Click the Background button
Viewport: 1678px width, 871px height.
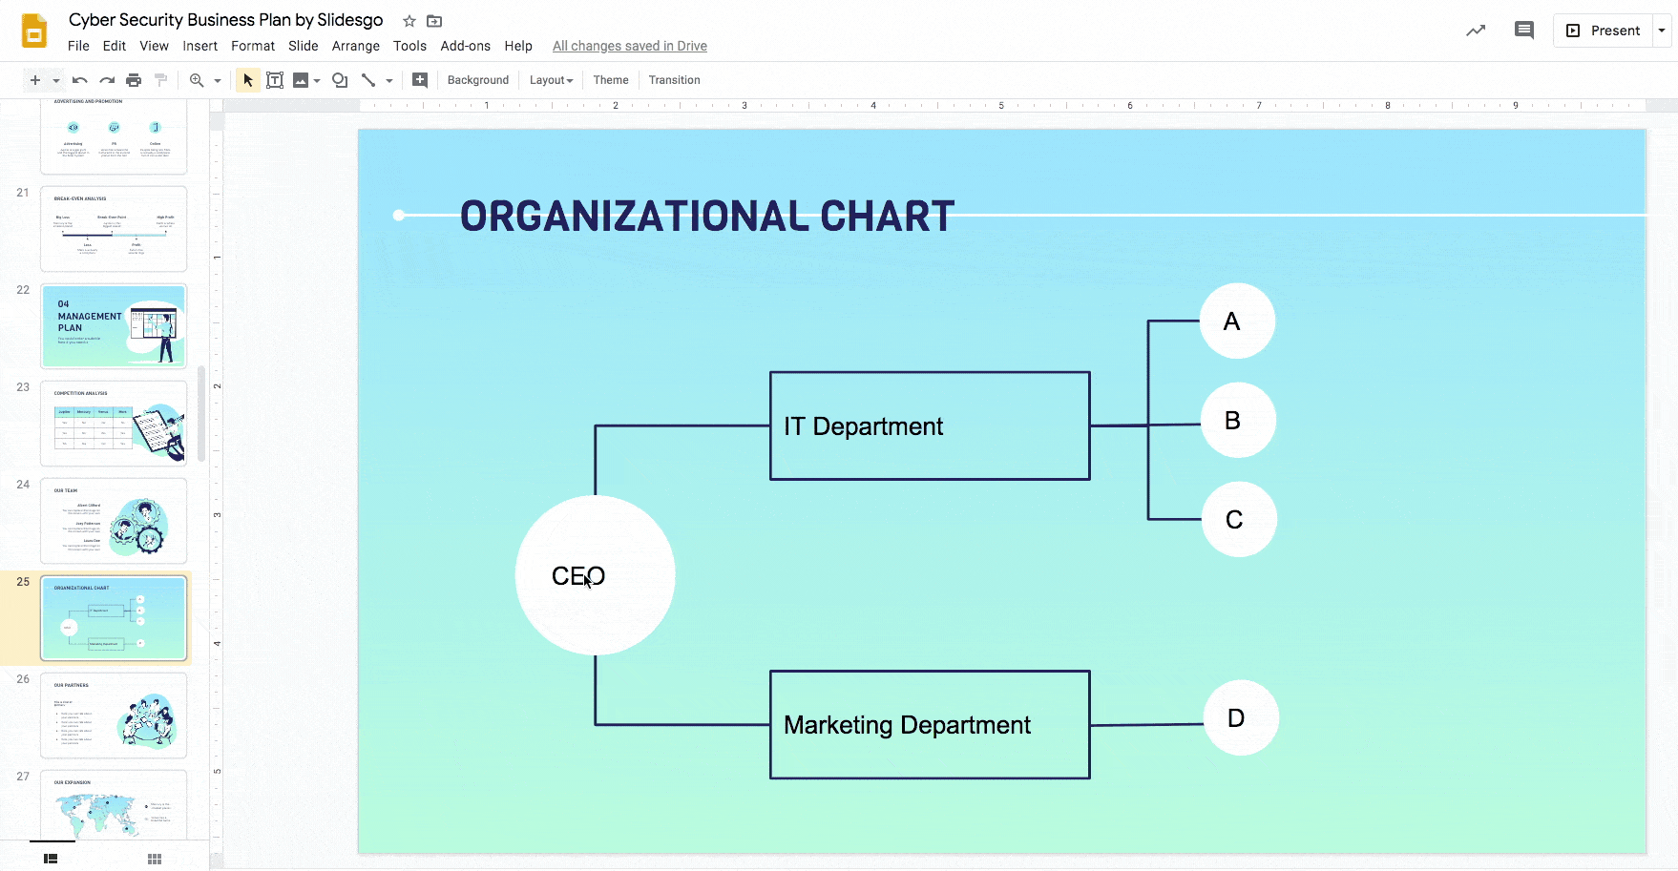(x=478, y=80)
